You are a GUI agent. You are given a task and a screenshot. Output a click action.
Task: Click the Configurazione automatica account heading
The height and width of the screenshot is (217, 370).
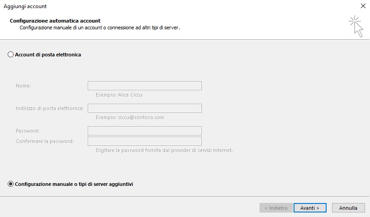pyautogui.click(x=55, y=21)
